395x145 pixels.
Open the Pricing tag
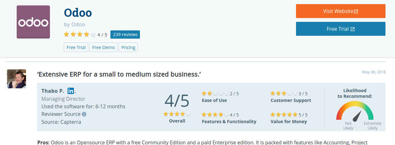coord(128,47)
